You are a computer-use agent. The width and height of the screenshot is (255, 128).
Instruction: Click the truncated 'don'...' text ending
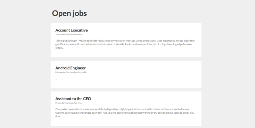coord(59,116)
